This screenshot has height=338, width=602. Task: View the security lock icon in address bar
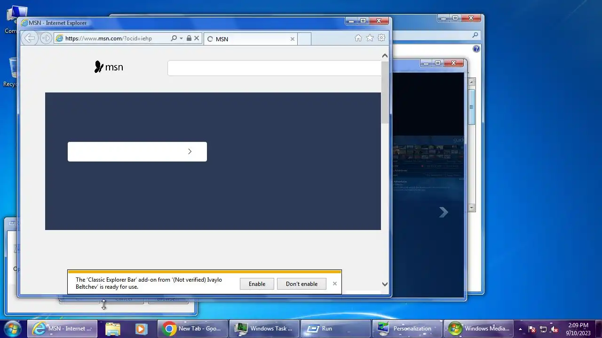189,38
